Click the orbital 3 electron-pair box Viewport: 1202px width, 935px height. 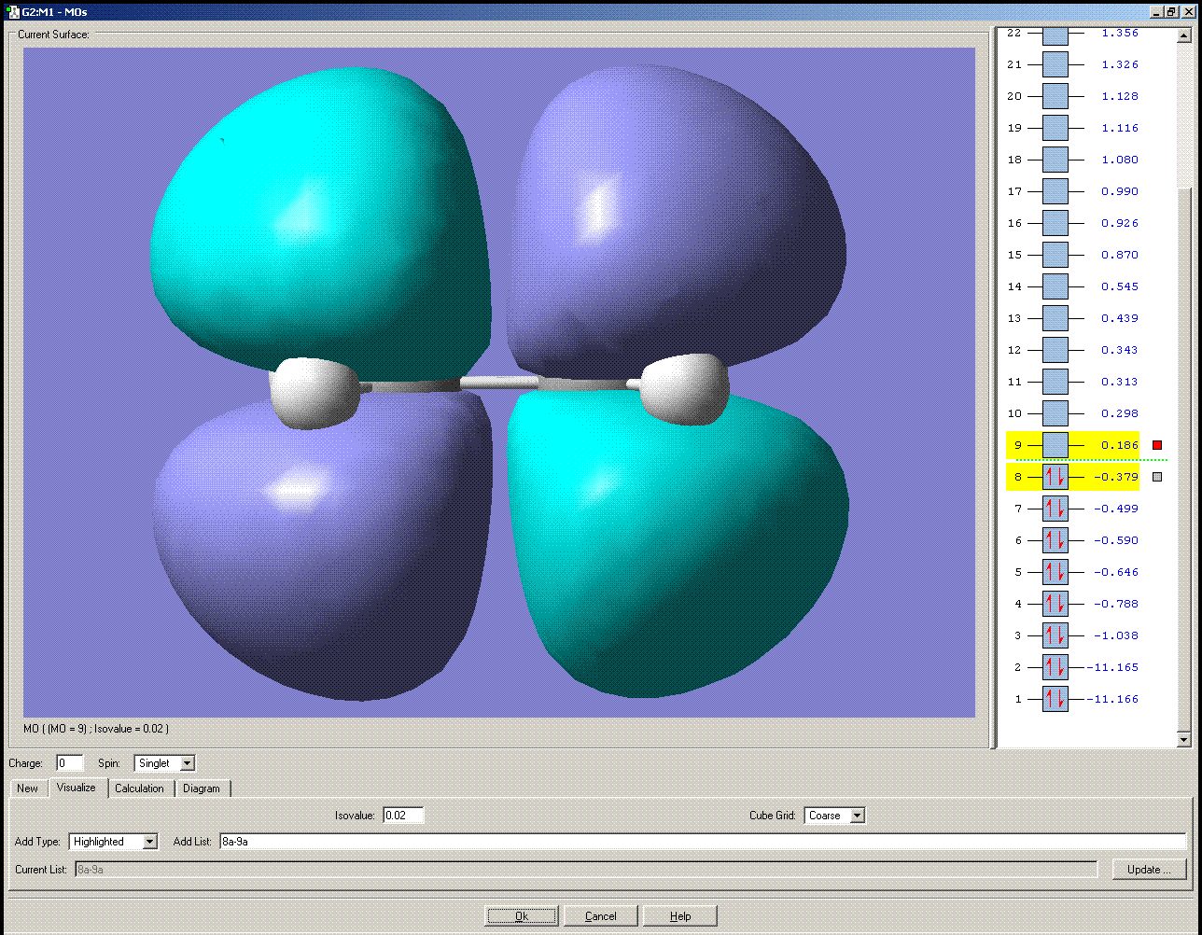(1055, 635)
